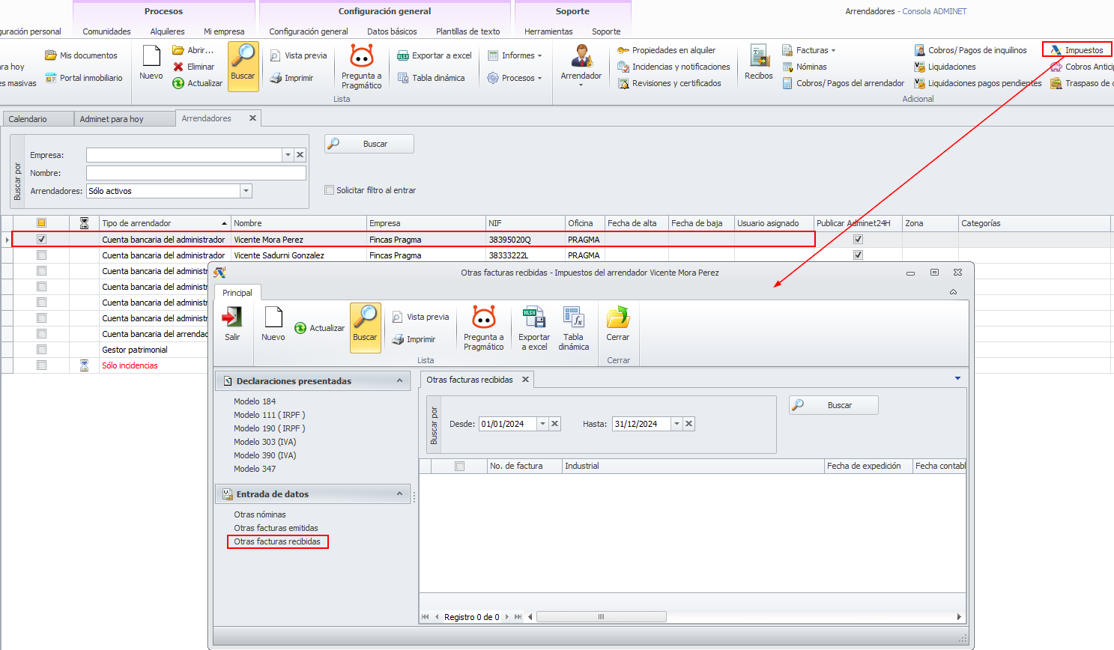Open the Herramientas ribbon tab

548,31
